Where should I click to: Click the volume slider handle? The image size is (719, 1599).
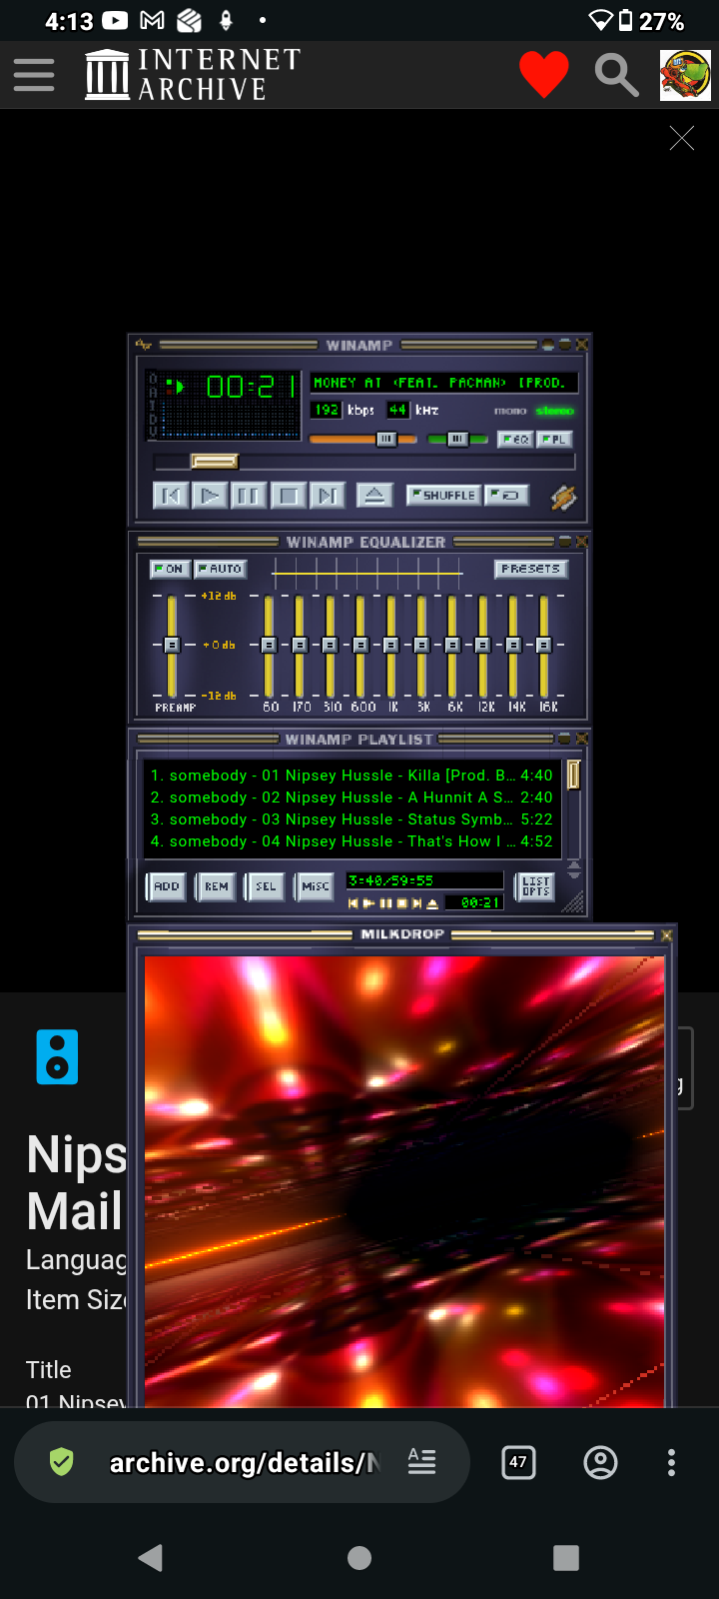385,440
